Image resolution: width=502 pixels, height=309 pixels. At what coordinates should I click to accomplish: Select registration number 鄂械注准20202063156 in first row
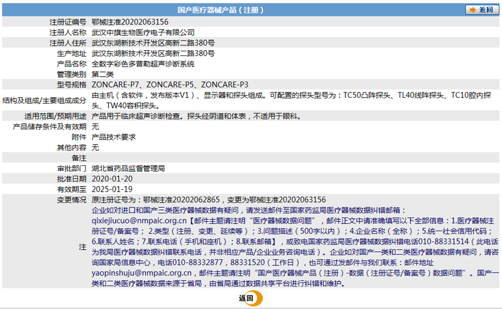point(130,22)
